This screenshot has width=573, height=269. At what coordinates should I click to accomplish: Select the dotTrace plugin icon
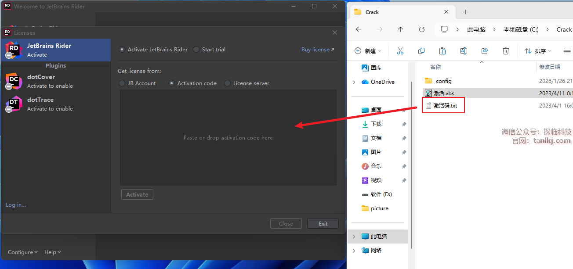pyautogui.click(x=14, y=104)
